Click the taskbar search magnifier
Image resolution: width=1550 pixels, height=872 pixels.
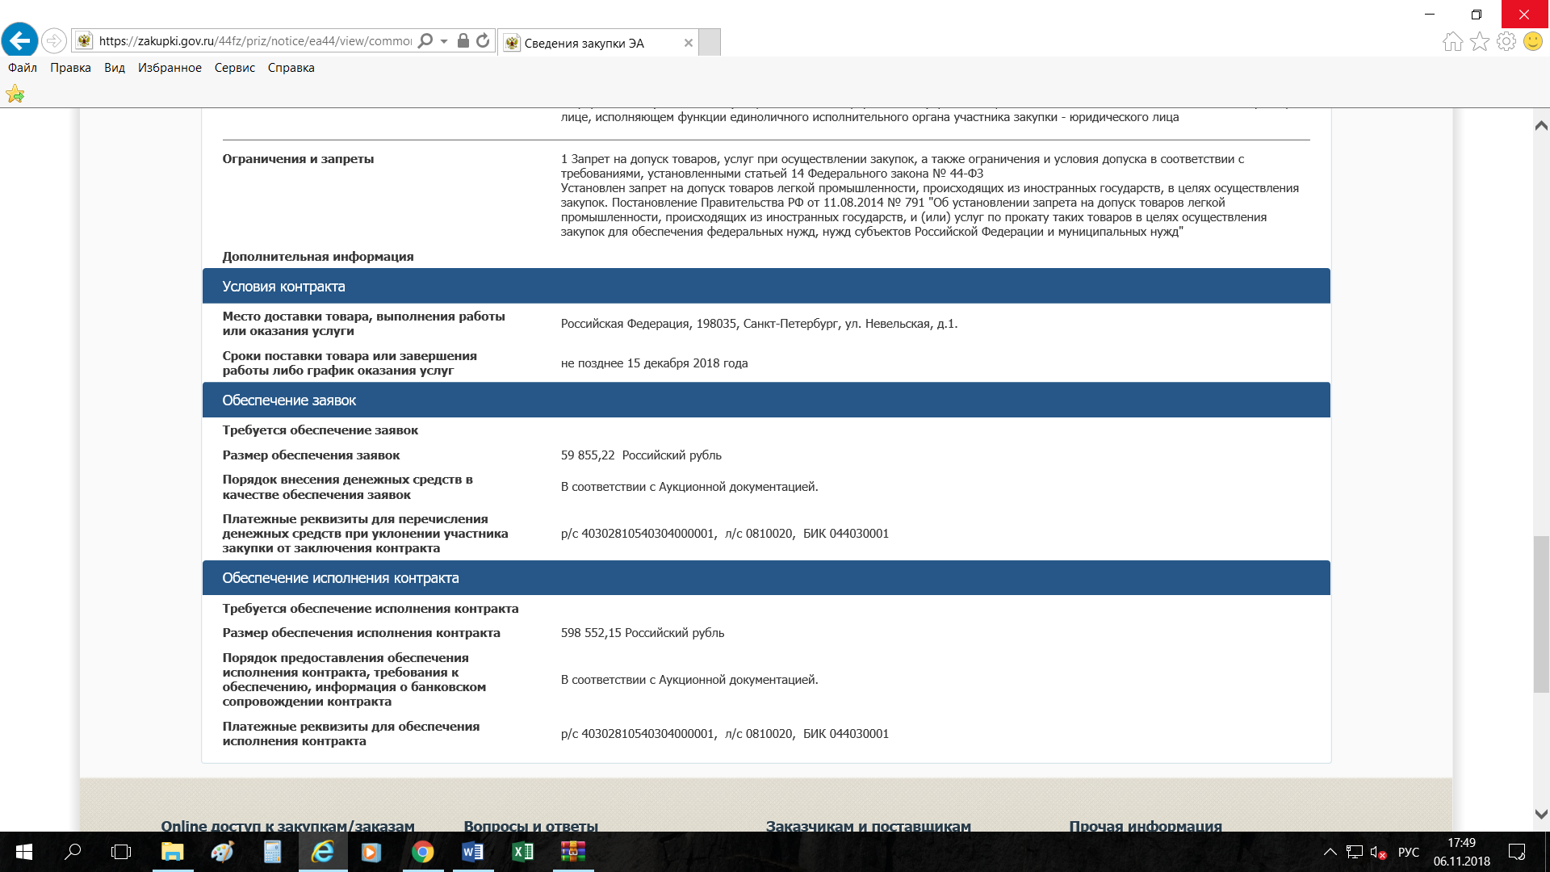(73, 852)
